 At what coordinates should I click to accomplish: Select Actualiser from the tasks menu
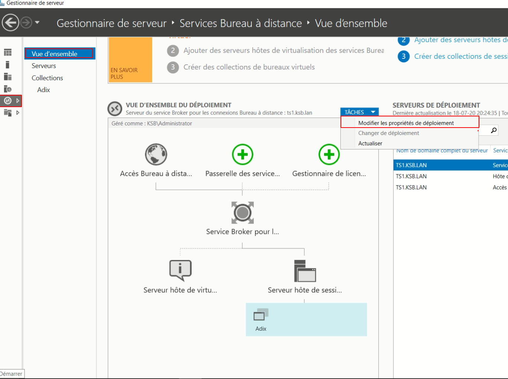(370, 143)
